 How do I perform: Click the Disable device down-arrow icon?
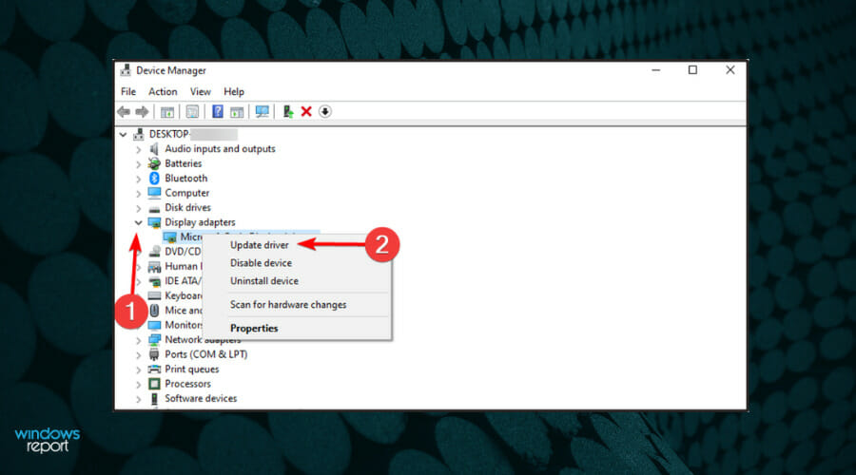325,112
